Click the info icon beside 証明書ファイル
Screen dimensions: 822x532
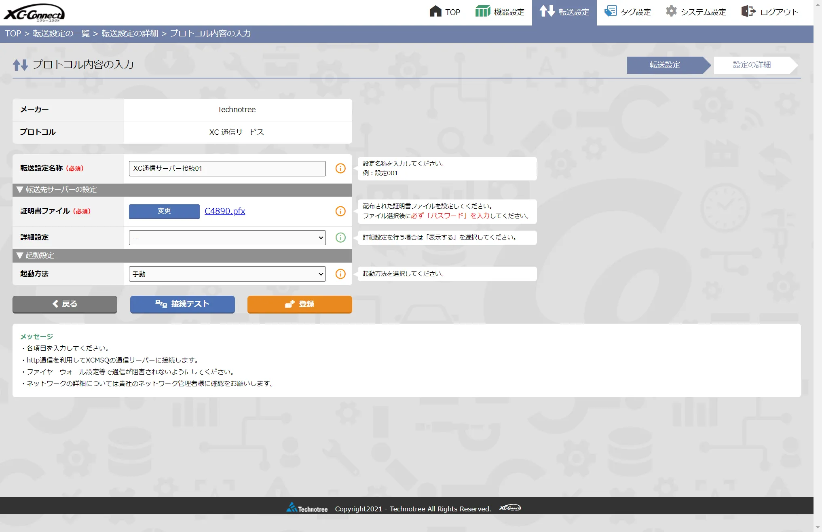pyautogui.click(x=340, y=211)
